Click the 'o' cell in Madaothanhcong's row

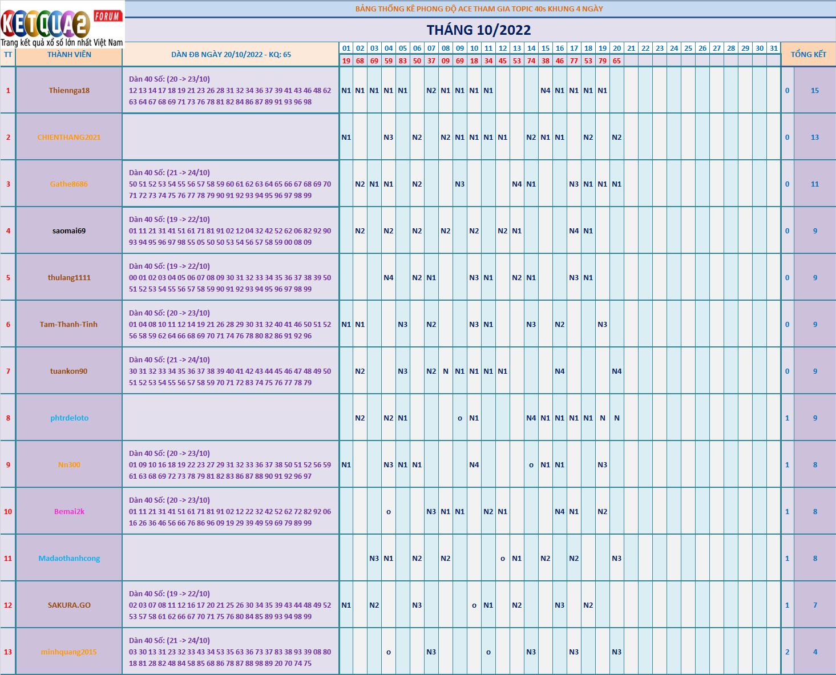point(503,558)
